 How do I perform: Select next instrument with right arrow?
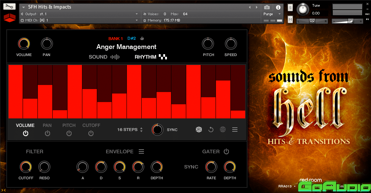point(256,7)
